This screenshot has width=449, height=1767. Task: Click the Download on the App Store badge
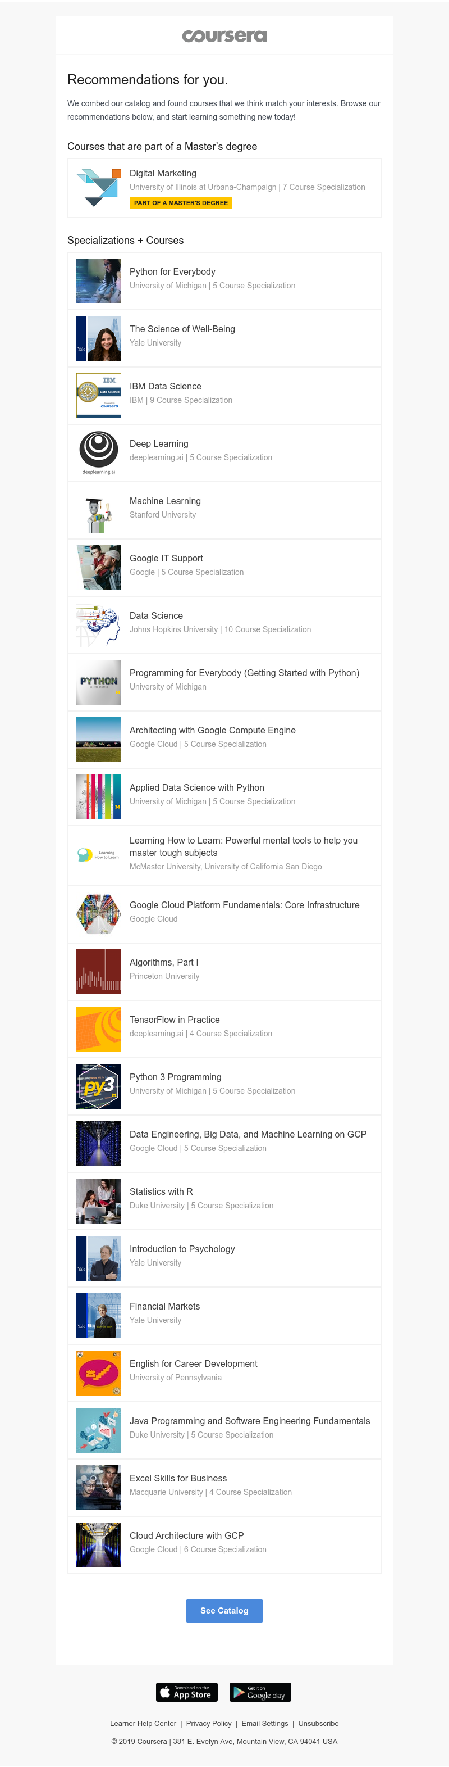pos(186,1692)
